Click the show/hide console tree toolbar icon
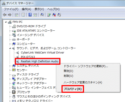The image size is (125, 102). [17, 15]
